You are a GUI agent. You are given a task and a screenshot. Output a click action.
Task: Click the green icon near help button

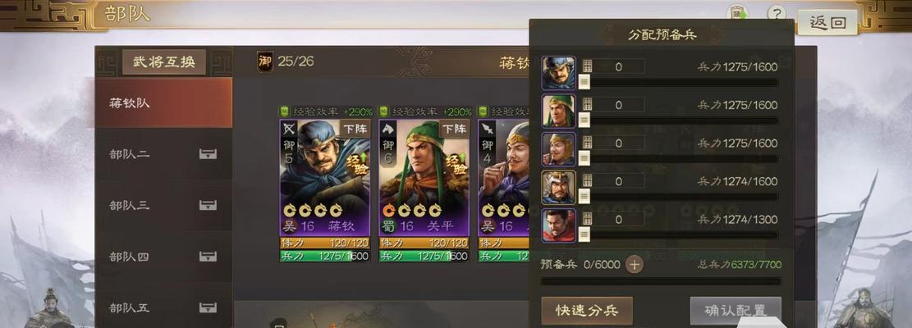coord(739,13)
